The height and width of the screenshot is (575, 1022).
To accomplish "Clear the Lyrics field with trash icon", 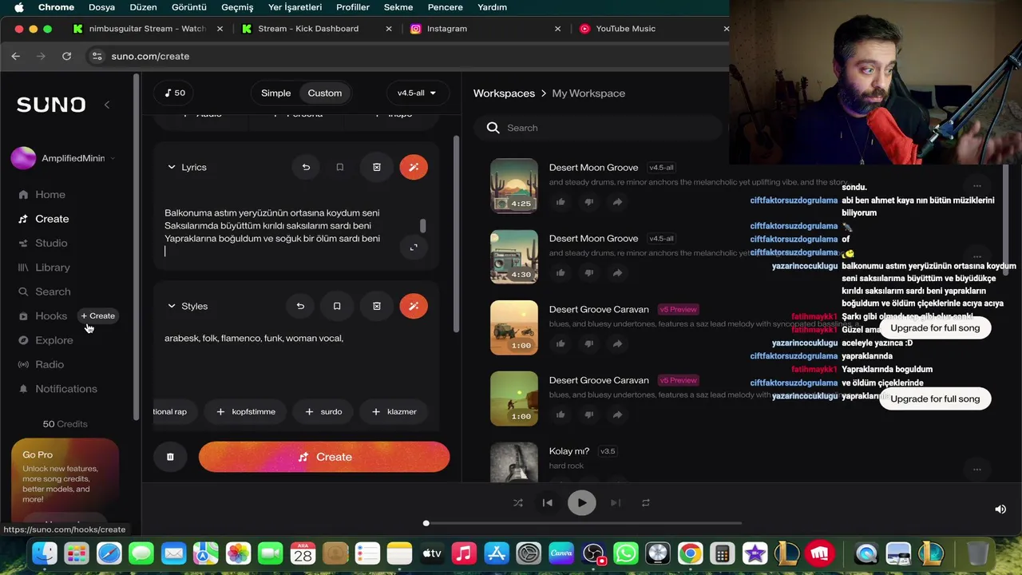I will [377, 167].
